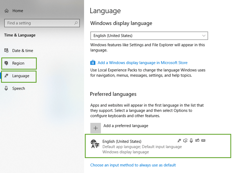Click the search magnifier icon
This screenshot has width=238, height=173.
coord(76,23)
